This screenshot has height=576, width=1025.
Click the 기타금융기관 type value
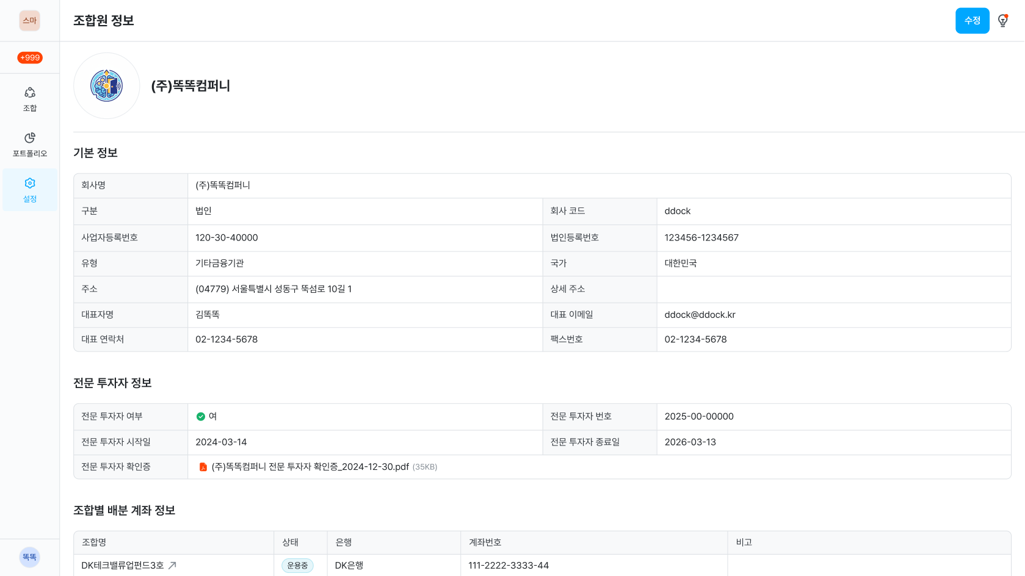pos(220,264)
